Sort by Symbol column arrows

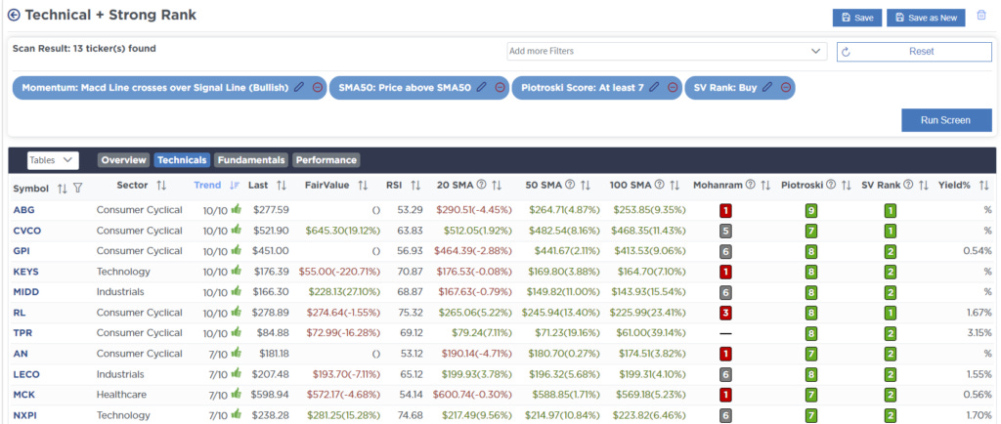62,189
